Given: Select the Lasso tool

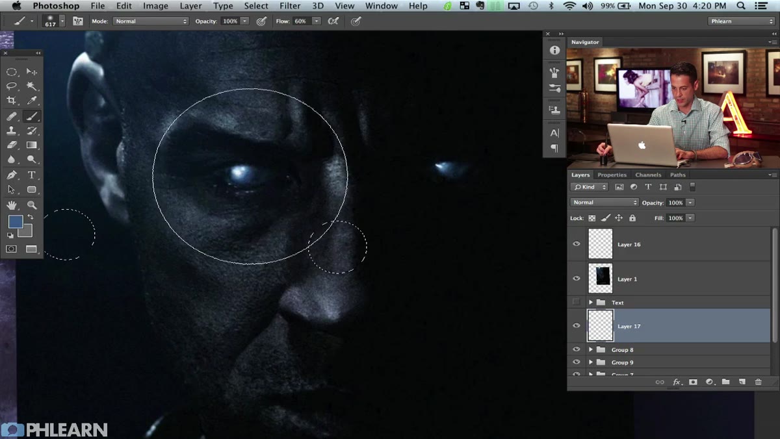Looking at the screenshot, I should (12, 86).
